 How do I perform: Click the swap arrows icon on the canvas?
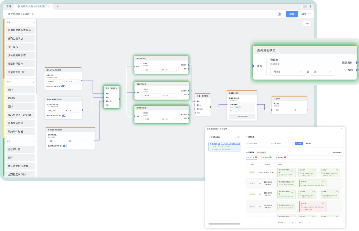[307, 24]
